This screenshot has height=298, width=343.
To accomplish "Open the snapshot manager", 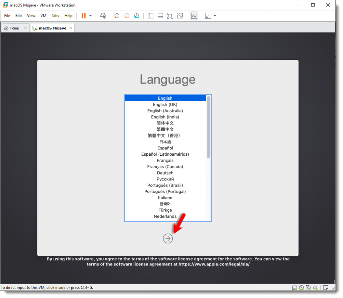I will click(137, 16).
